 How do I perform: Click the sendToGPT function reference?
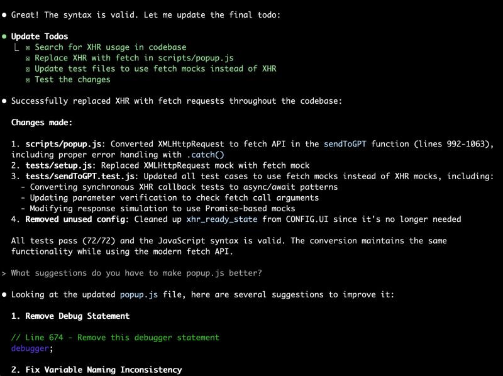pos(345,144)
